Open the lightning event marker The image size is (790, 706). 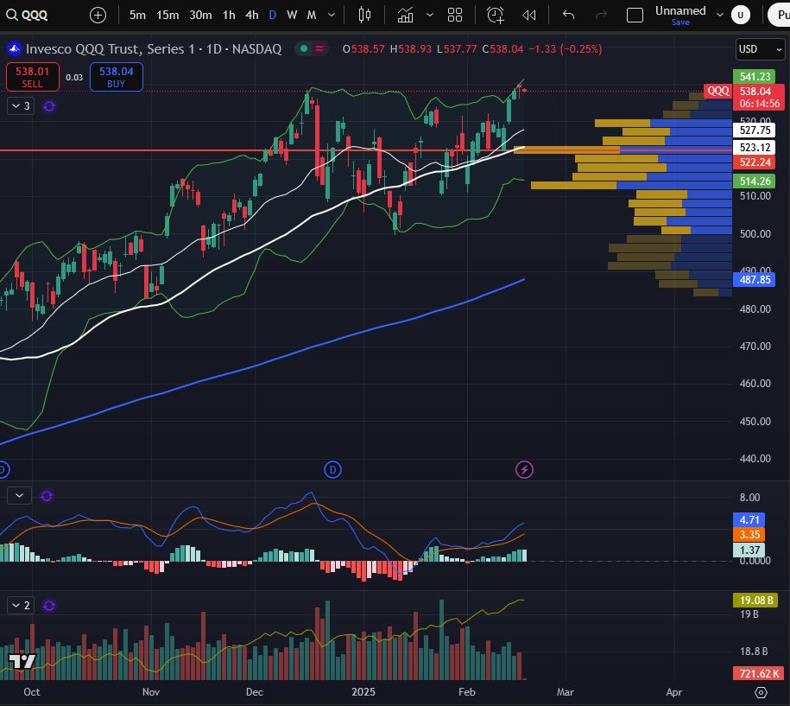[x=524, y=470]
